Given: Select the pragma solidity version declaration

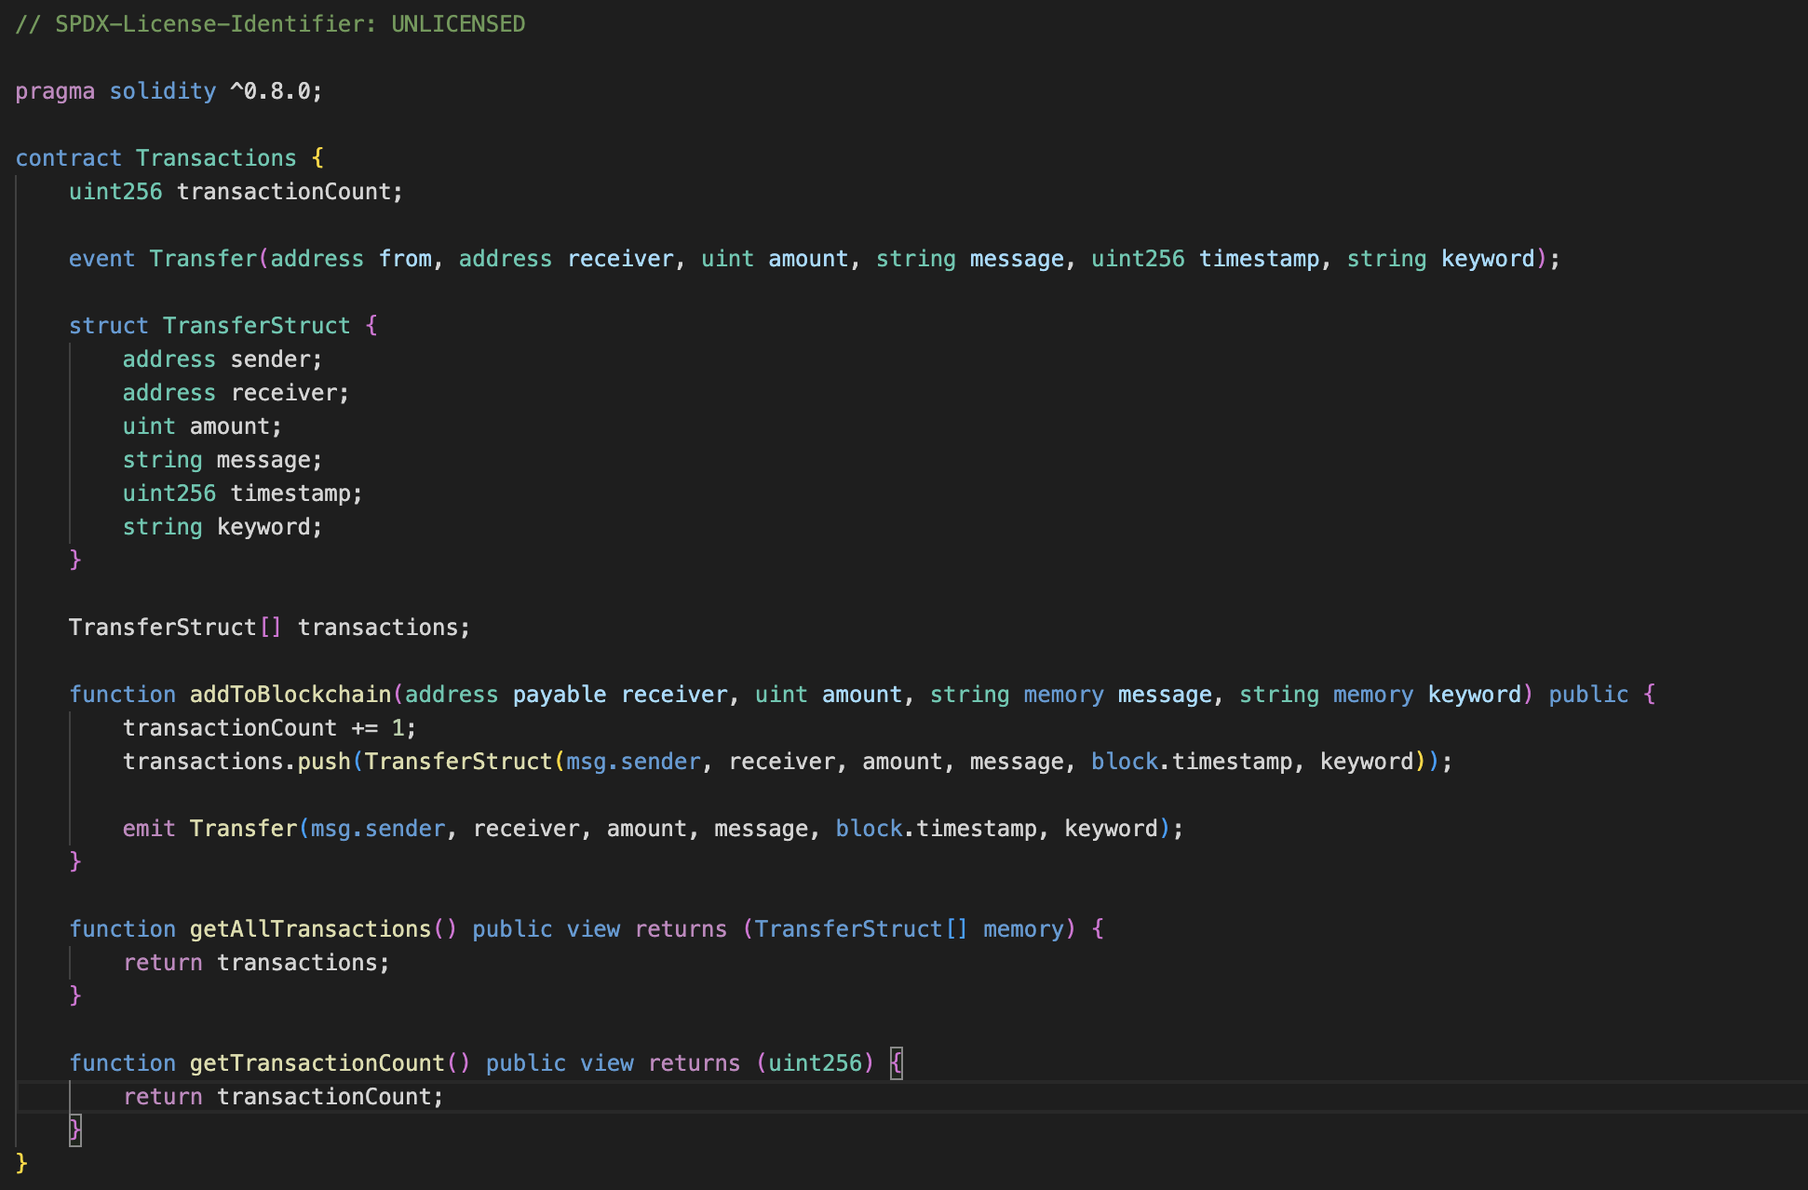Looking at the screenshot, I should 168,90.
